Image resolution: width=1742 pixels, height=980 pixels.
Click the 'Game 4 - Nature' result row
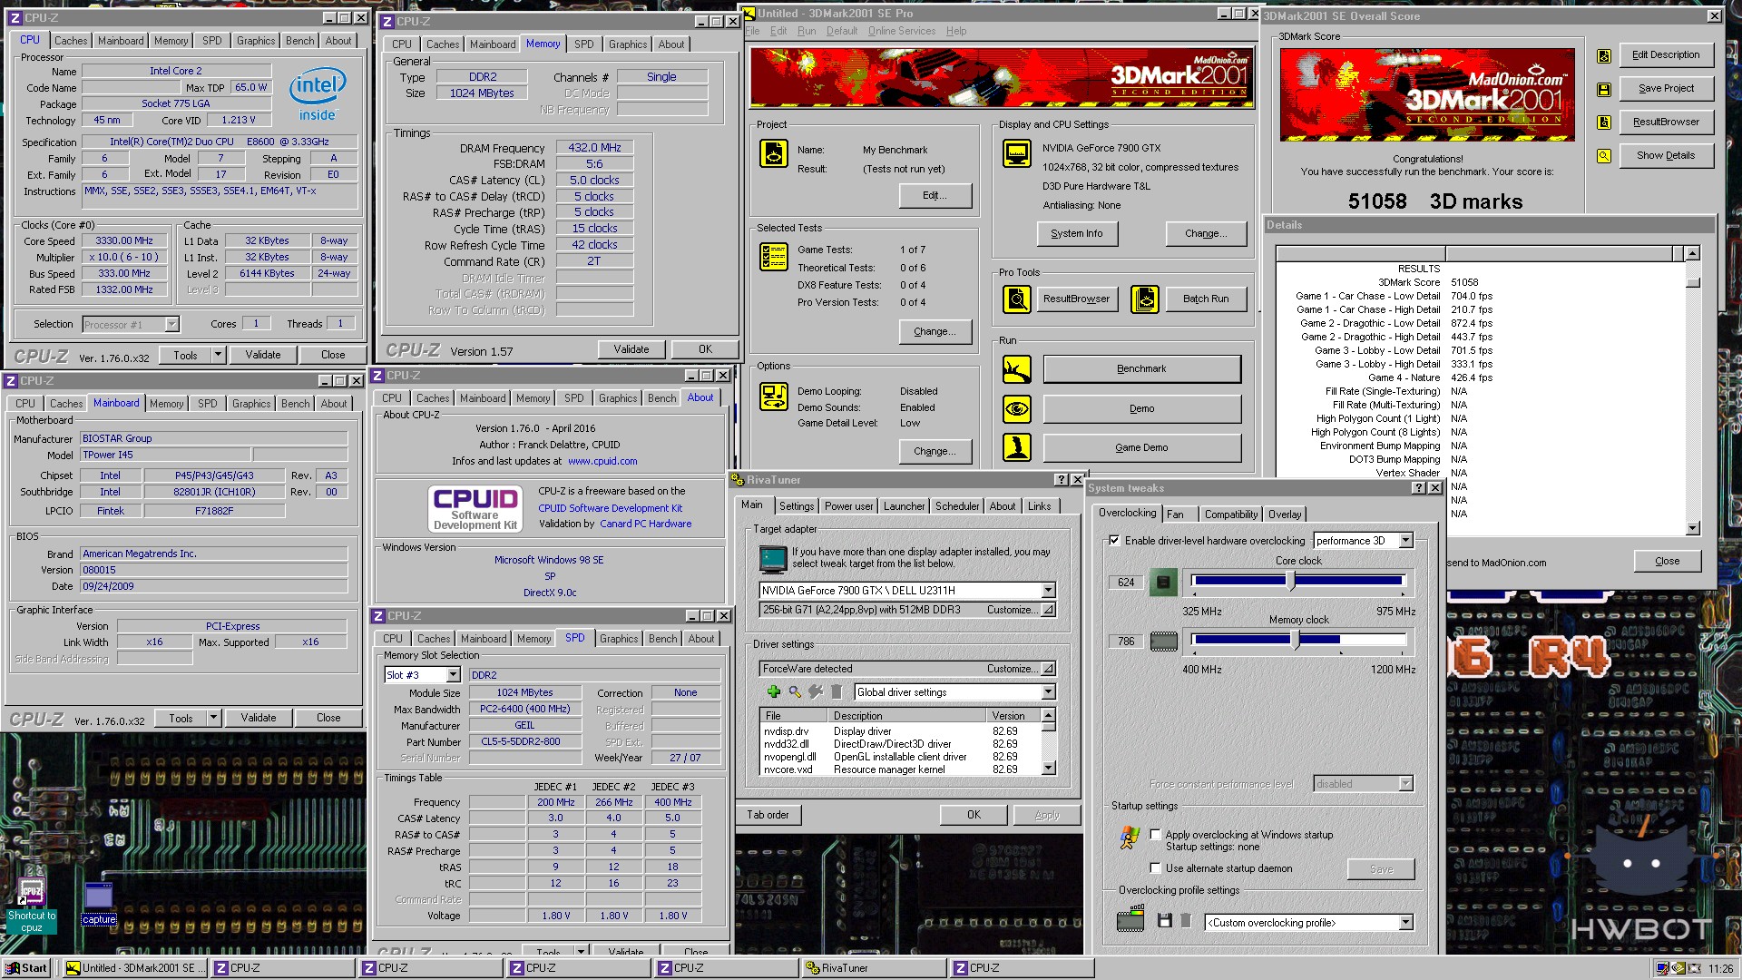(1481, 377)
